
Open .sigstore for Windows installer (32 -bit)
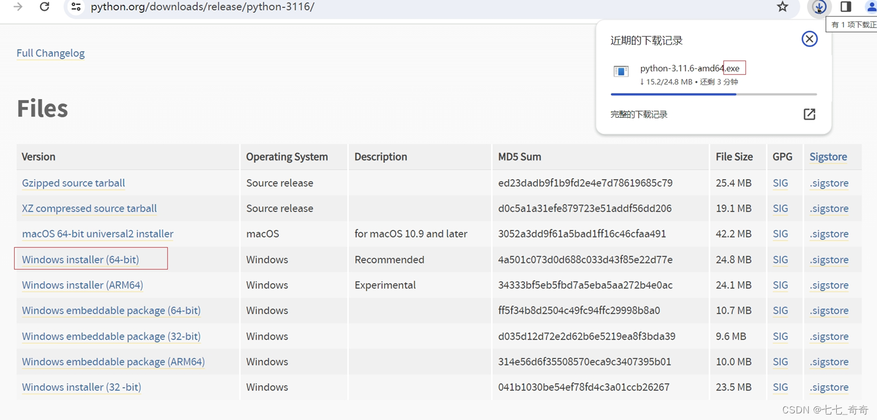click(829, 387)
